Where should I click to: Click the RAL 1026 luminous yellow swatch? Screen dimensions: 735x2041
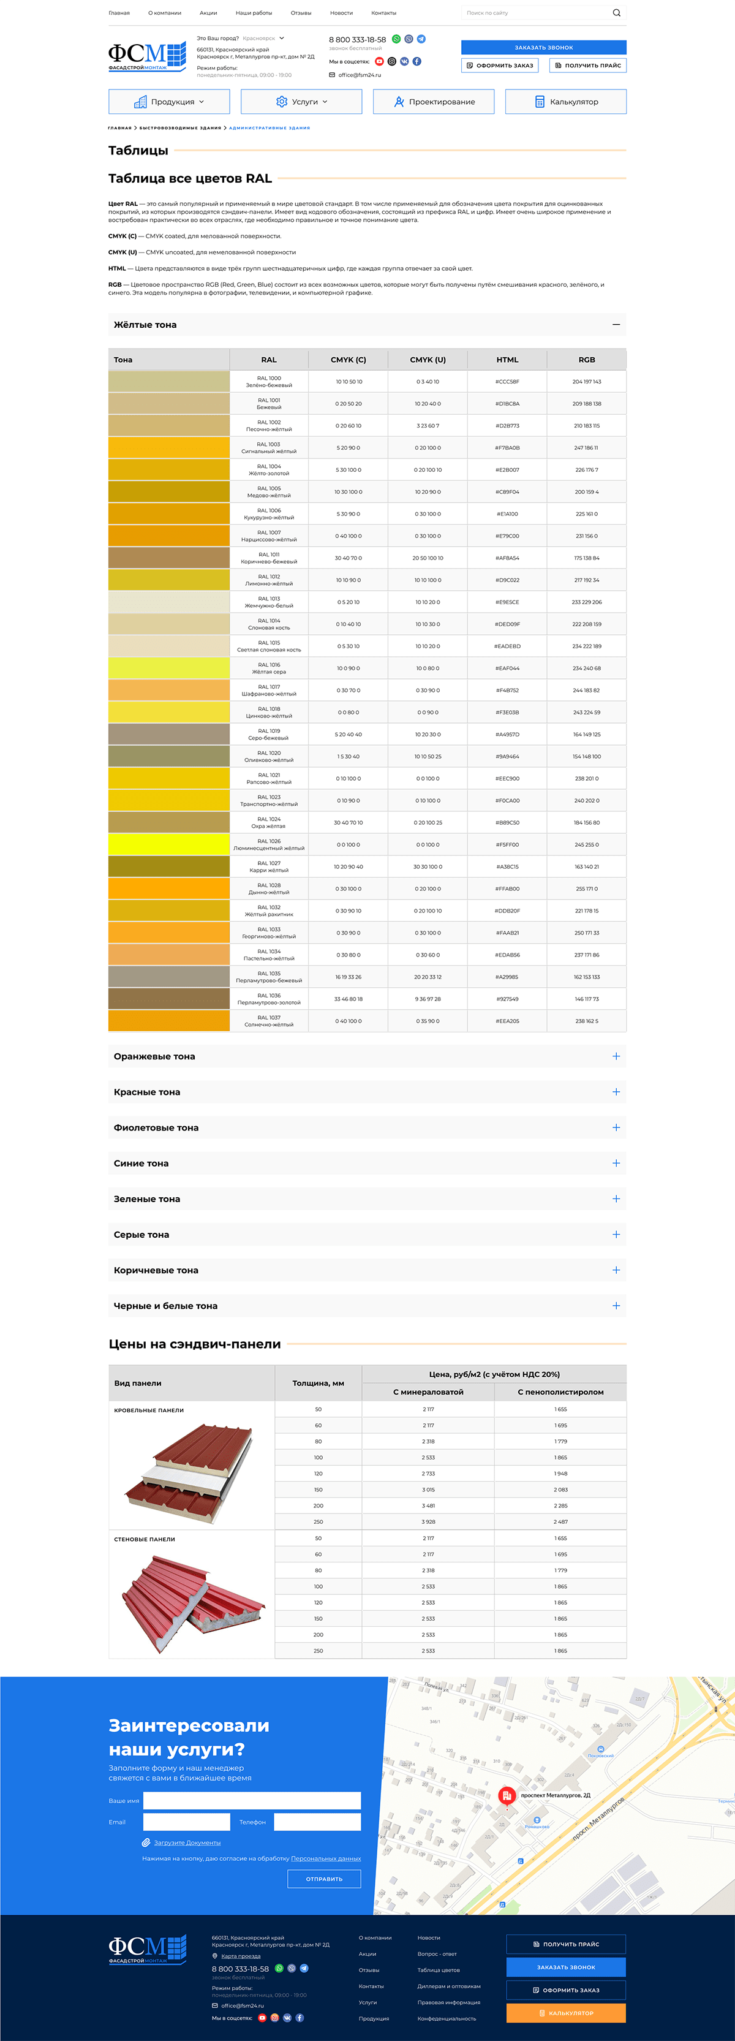(x=168, y=844)
